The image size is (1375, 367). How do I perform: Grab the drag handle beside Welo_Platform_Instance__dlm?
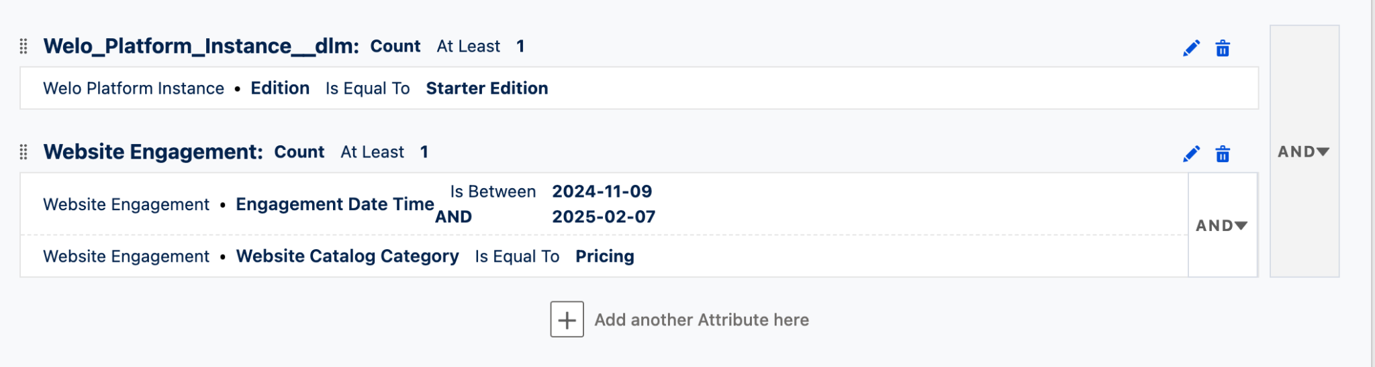(x=23, y=46)
